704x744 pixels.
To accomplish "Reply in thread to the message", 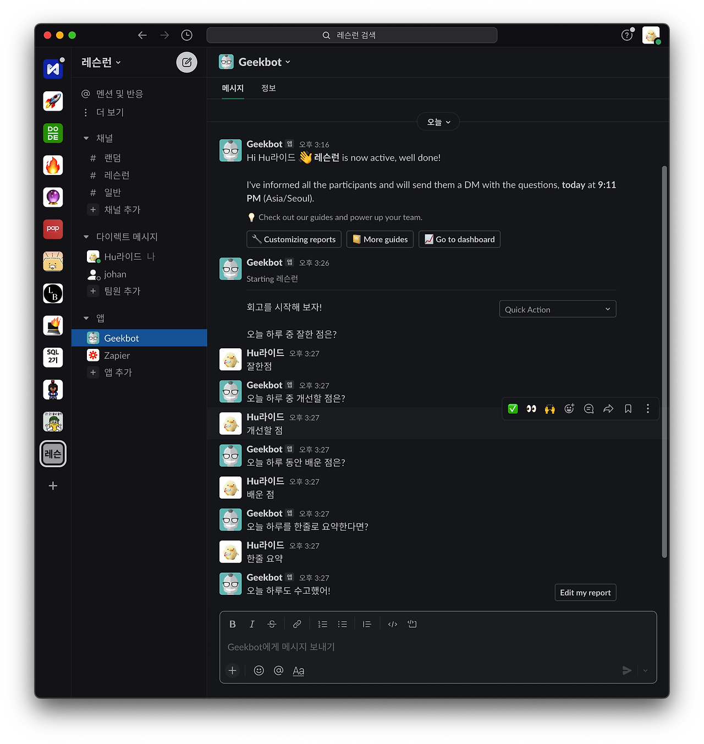I will click(x=588, y=409).
